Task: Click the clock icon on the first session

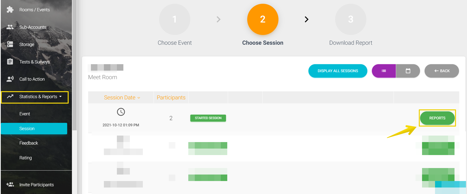Action: coord(121,112)
